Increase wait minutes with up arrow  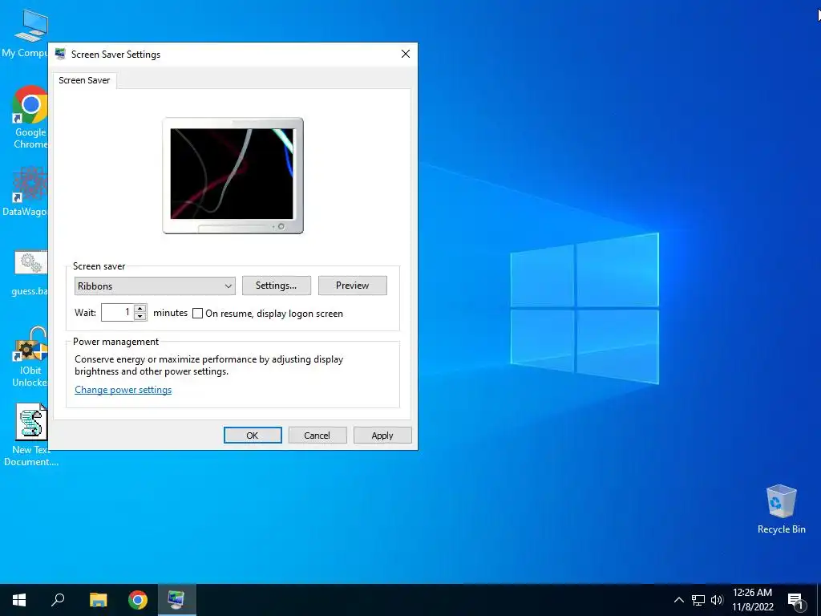pyautogui.click(x=140, y=309)
